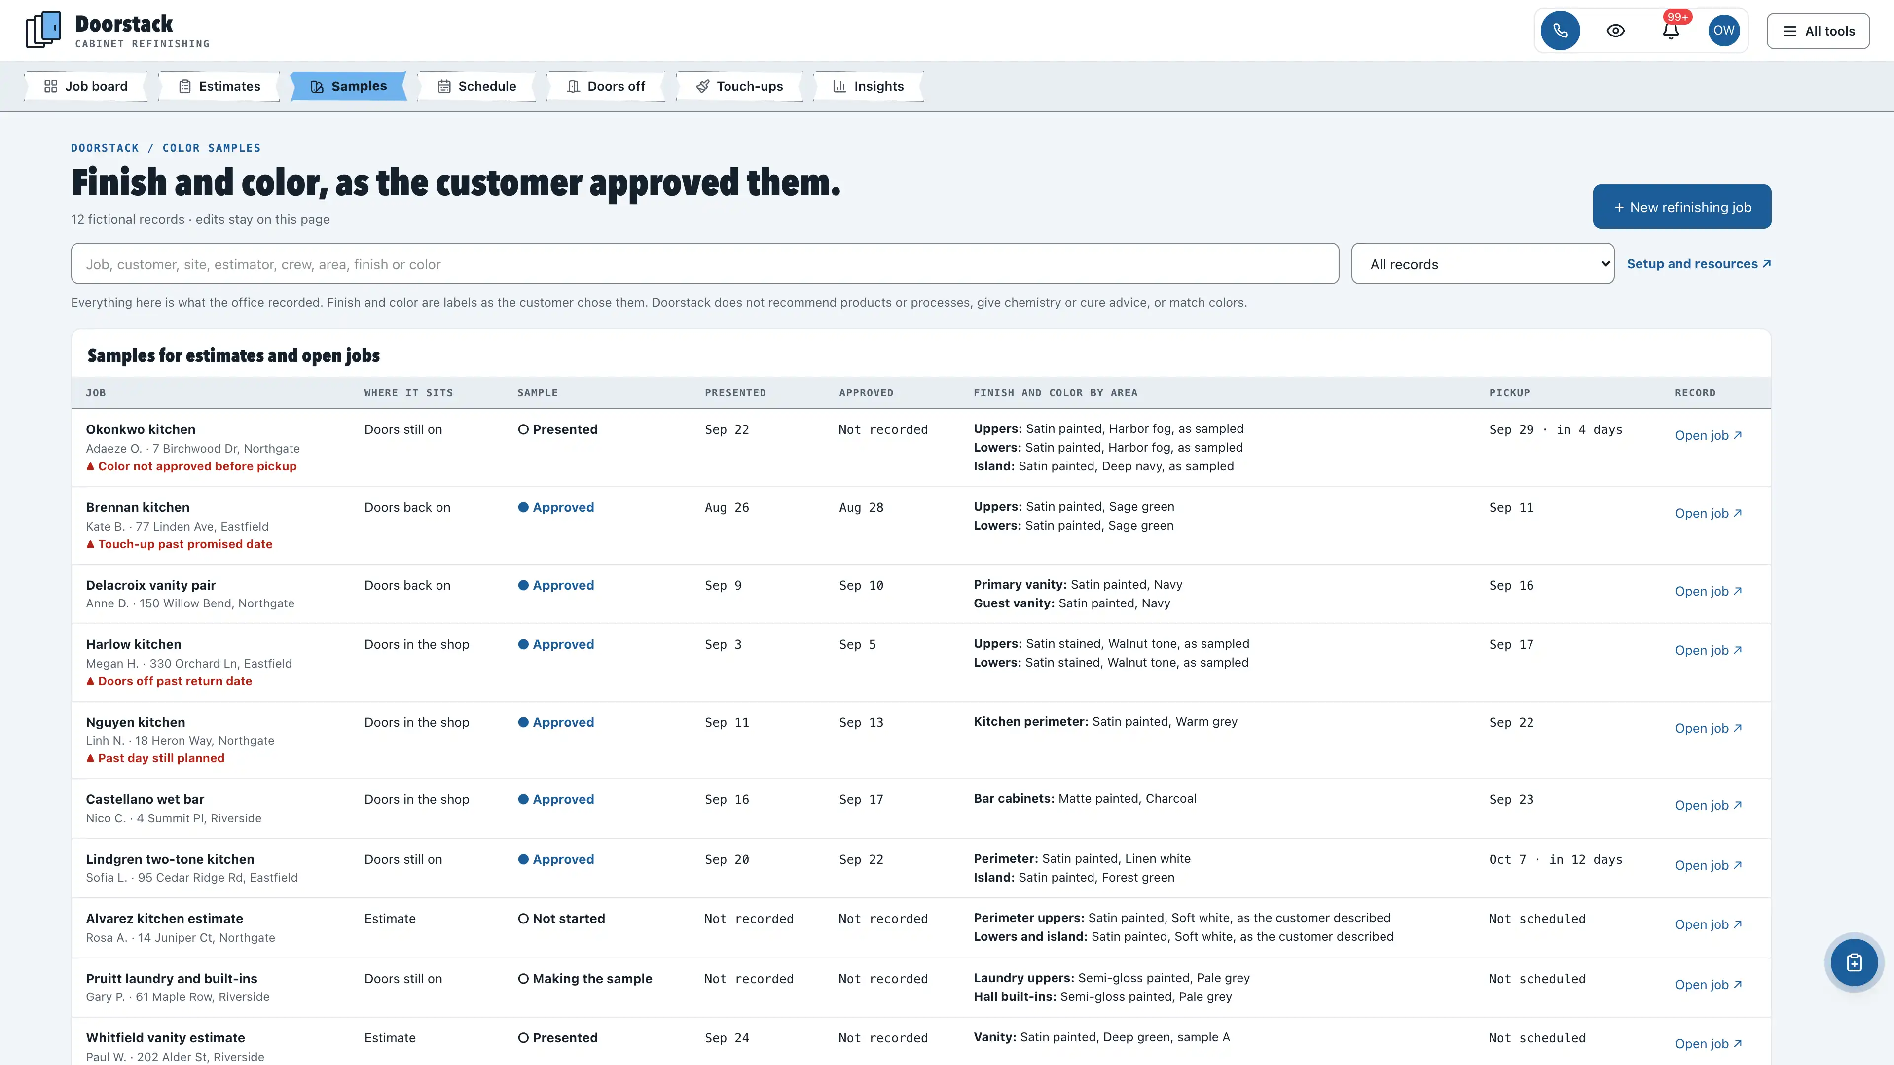
Task: Click 'Doors off past return date' warning
Action: [169, 681]
